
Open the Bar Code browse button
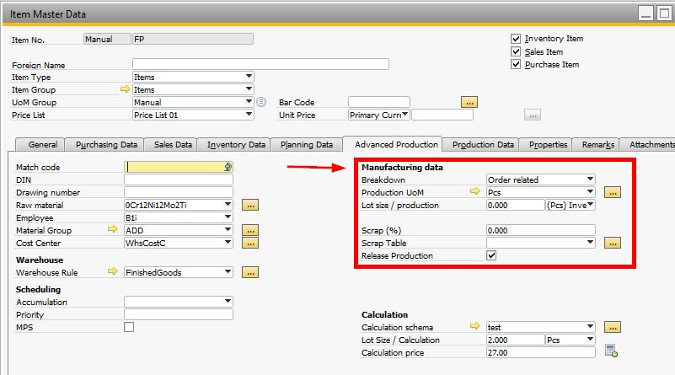[x=469, y=102]
